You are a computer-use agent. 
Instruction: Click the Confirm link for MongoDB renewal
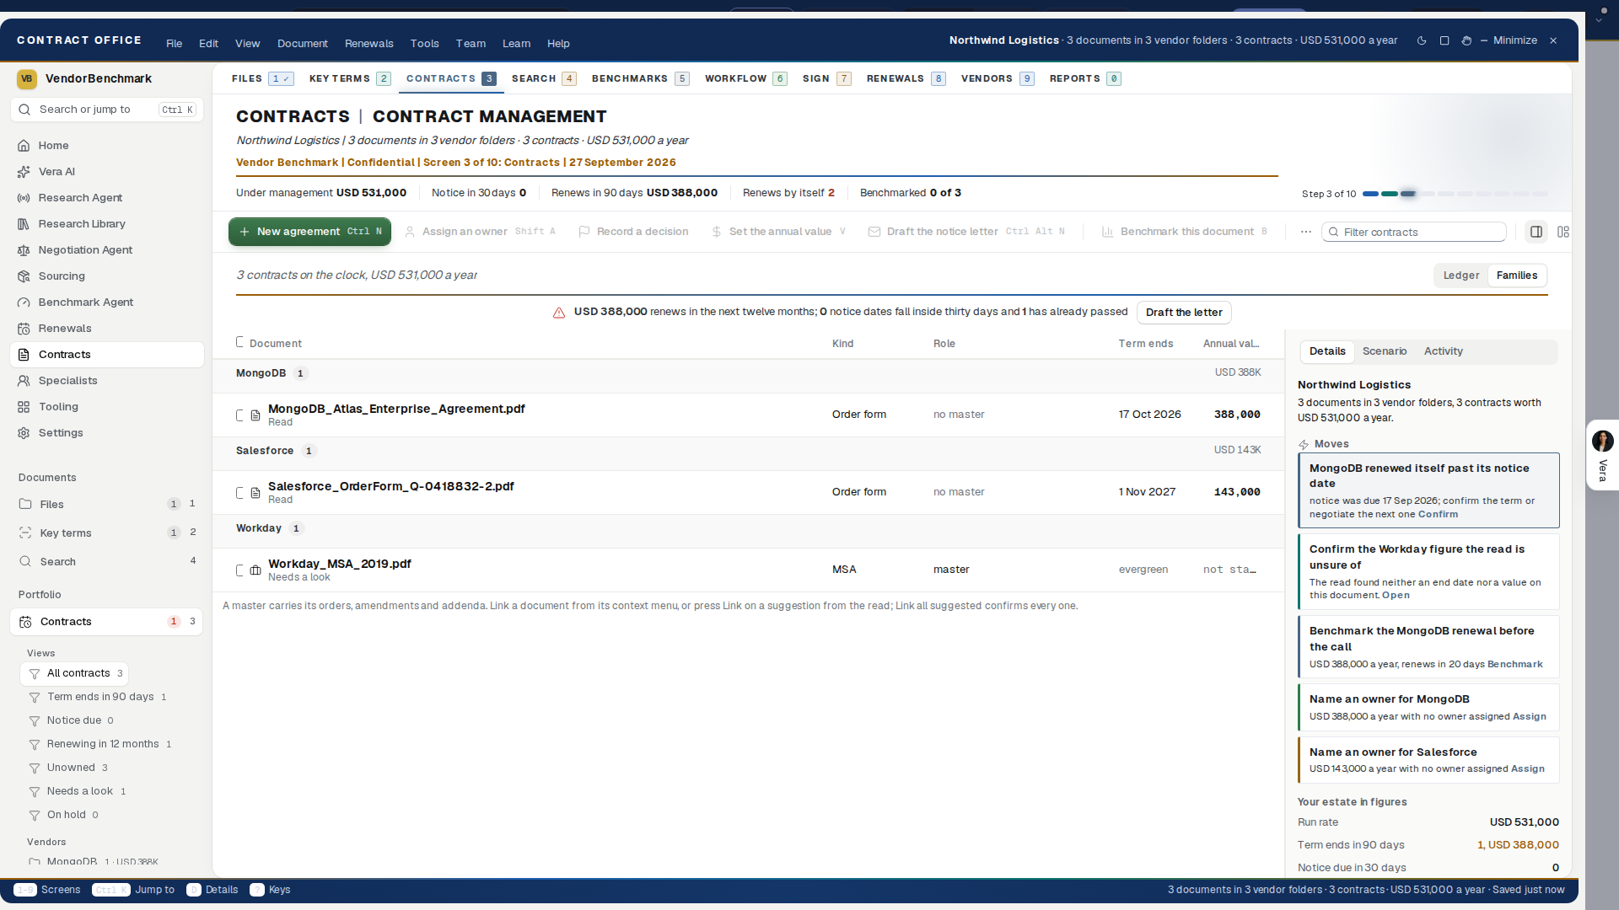click(1438, 514)
